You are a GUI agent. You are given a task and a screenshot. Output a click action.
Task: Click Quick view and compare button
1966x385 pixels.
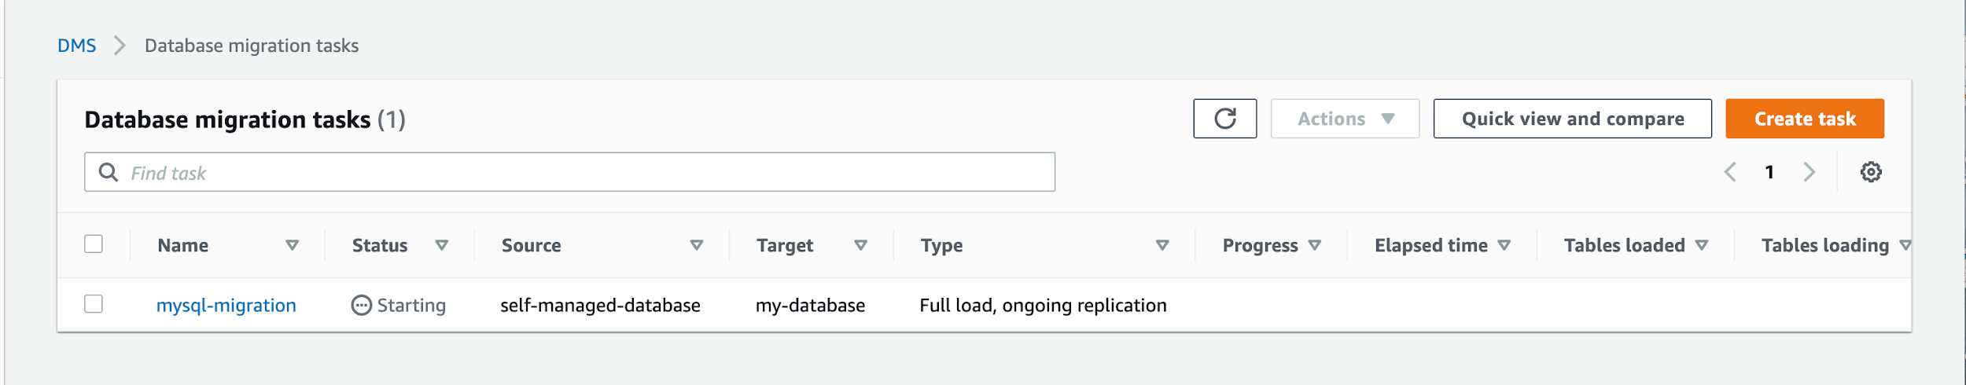coord(1571,119)
